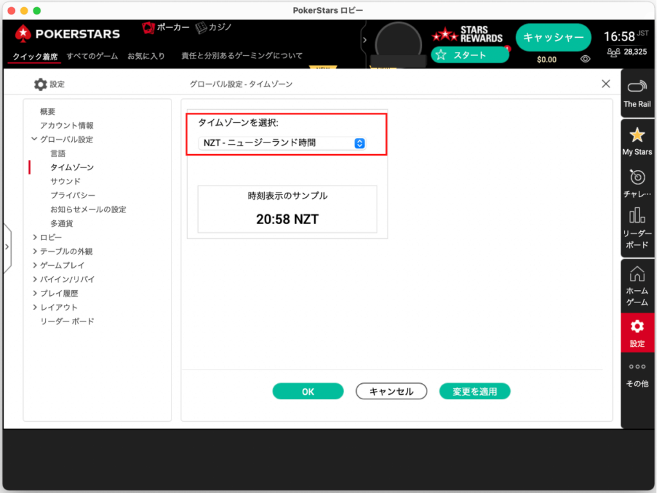Select プライバシー settings item
The image size is (658, 493).
point(73,195)
